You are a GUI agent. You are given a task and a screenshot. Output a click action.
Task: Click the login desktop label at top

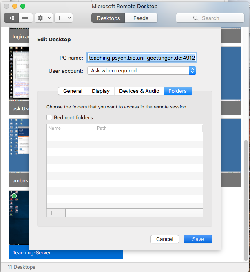pyautogui.click(x=20, y=36)
